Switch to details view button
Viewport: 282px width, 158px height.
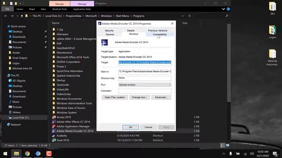pyautogui.click(x=222, y=145)
